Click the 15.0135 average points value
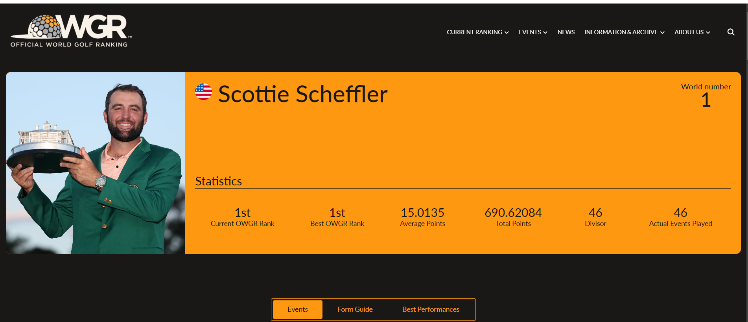This screenshot has width=748, height=322. [422, 213]
